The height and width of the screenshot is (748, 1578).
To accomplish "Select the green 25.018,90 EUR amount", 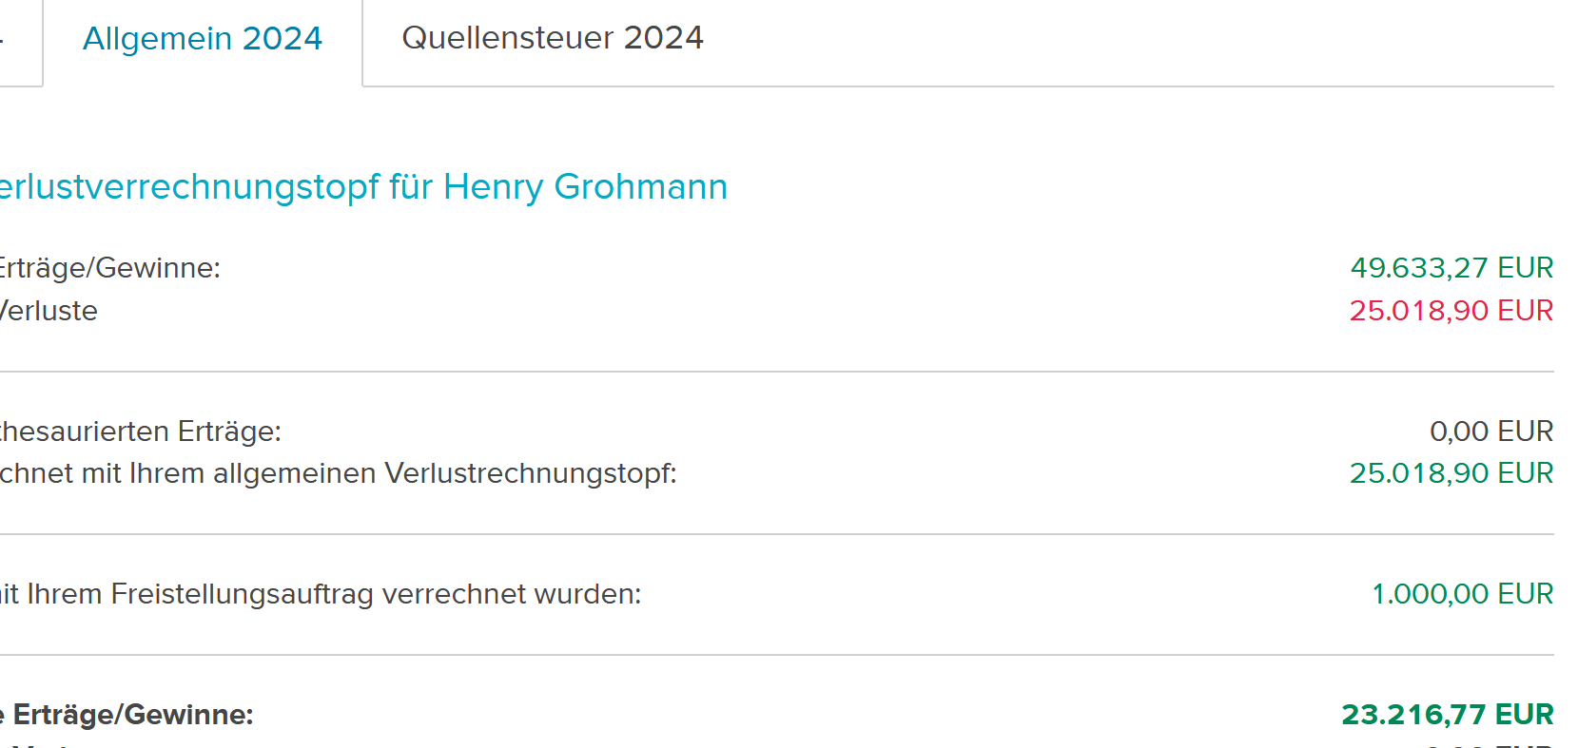I will (1451, 473).
